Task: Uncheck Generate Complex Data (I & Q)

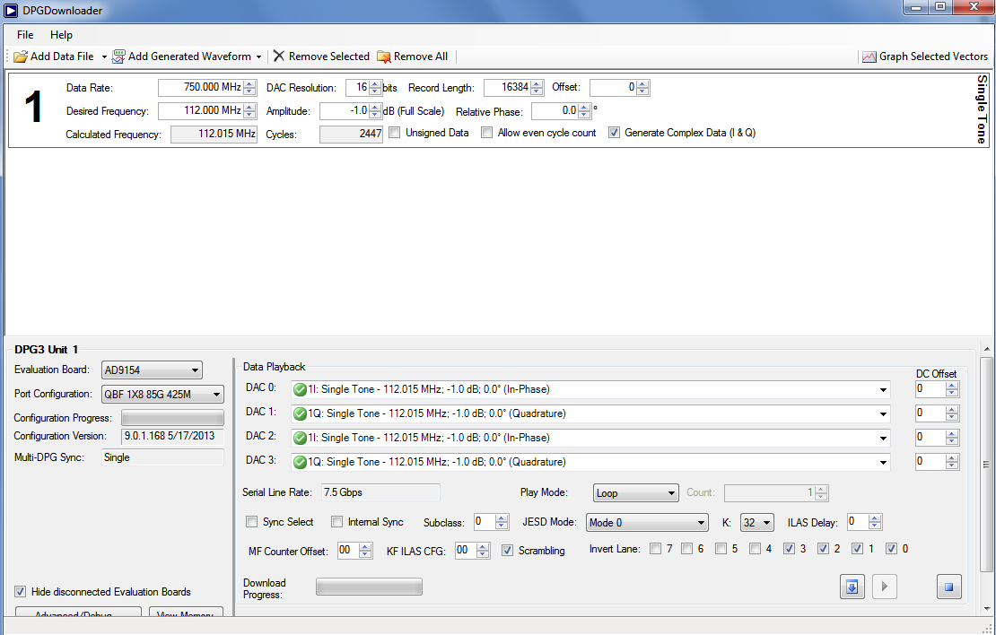Action: 614,133
